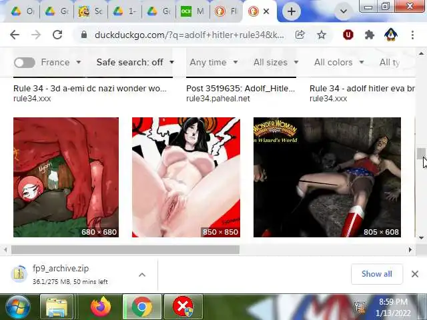Open the Safe search: off dropdown
427x320 pixels.
[135, 62]
